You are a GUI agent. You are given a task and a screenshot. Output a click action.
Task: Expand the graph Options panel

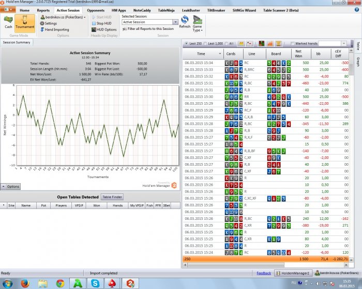[11, 186]
